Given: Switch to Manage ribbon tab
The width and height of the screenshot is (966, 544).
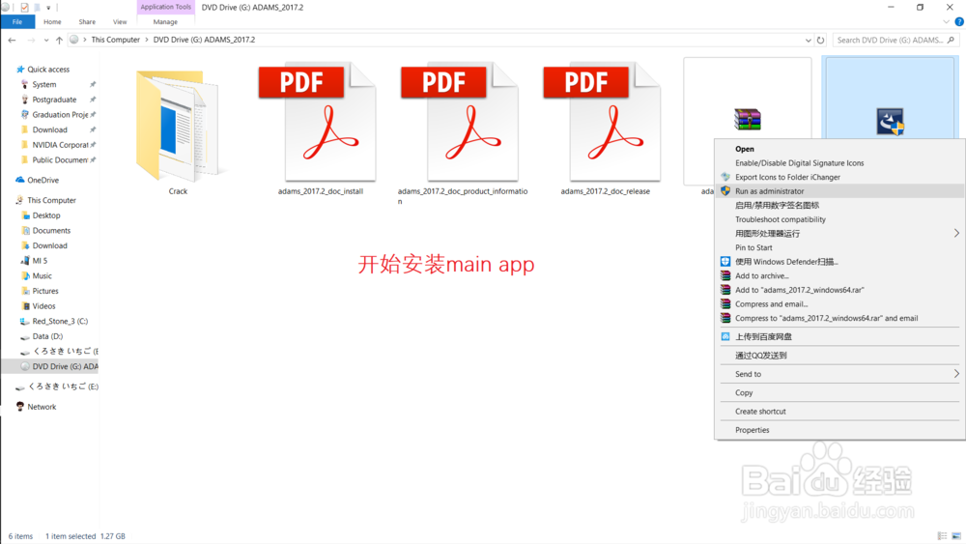Looking at the screenshot, I should [x=165, y=21].
